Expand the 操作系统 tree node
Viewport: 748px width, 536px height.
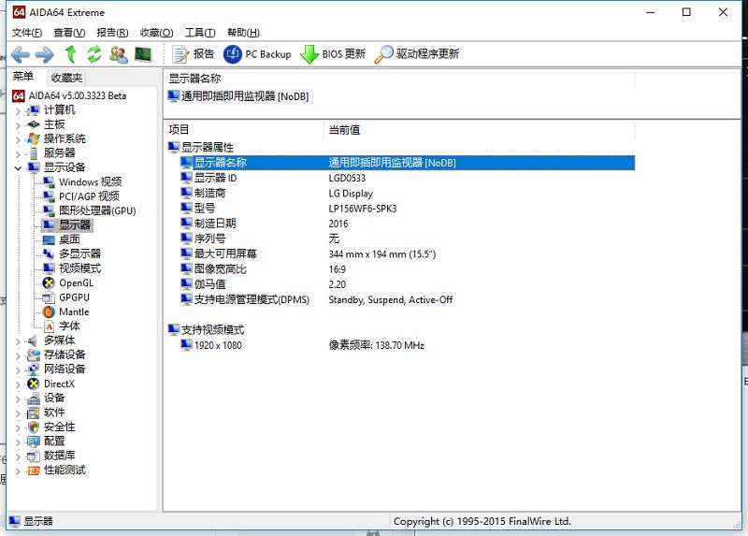click(18, 140)
